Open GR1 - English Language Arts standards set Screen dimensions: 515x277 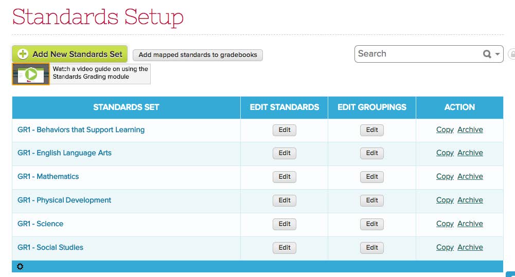64,153
